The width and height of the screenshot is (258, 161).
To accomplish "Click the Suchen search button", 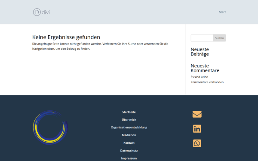I will point(219,38).
